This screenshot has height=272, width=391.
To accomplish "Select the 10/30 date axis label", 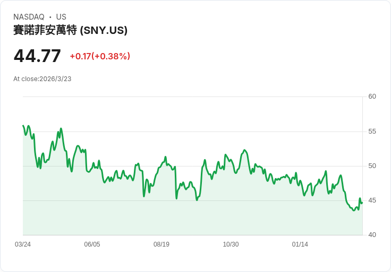I will pos(231,244).
